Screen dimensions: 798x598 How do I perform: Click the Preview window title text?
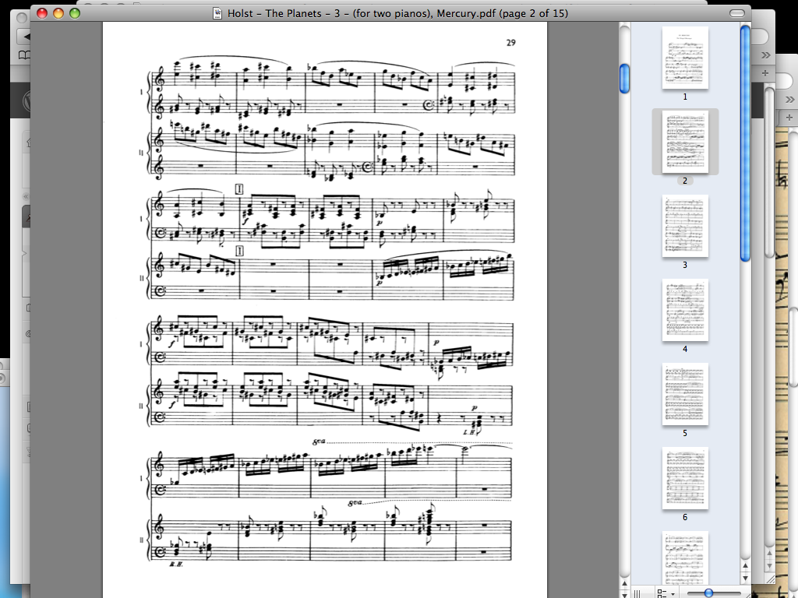coord(397,13)
